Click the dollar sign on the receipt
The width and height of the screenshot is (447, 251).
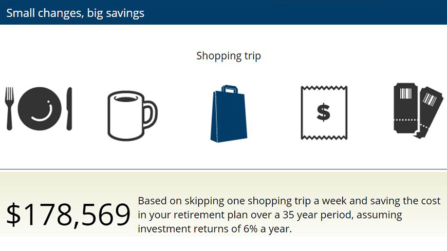323,113
